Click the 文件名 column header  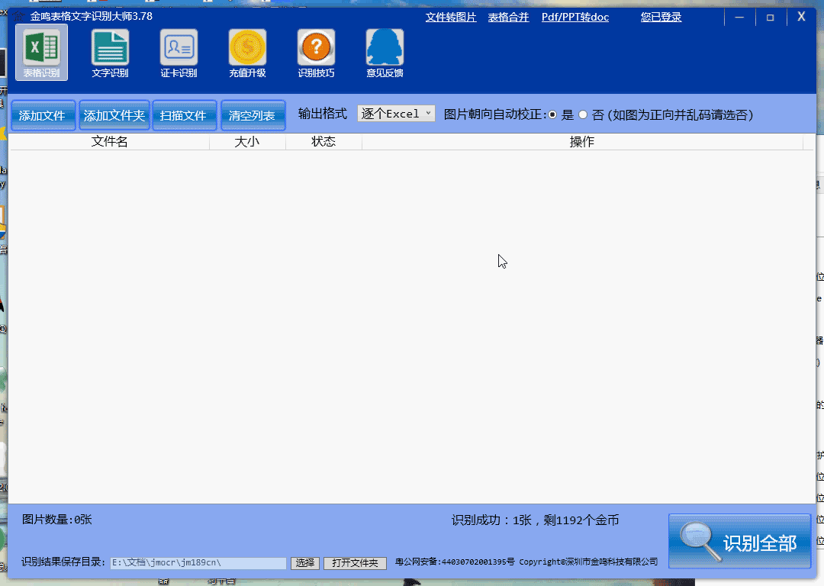[x=109, y=142]
